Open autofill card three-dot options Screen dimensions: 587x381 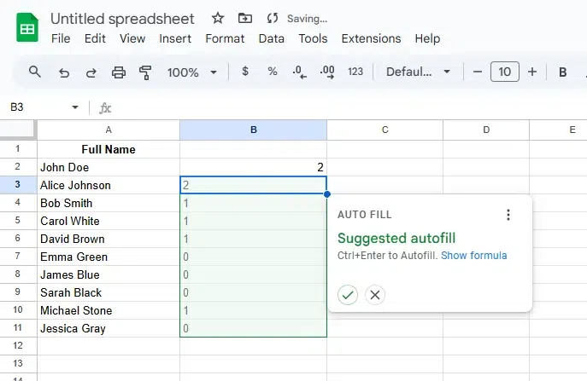pos(508,215)
